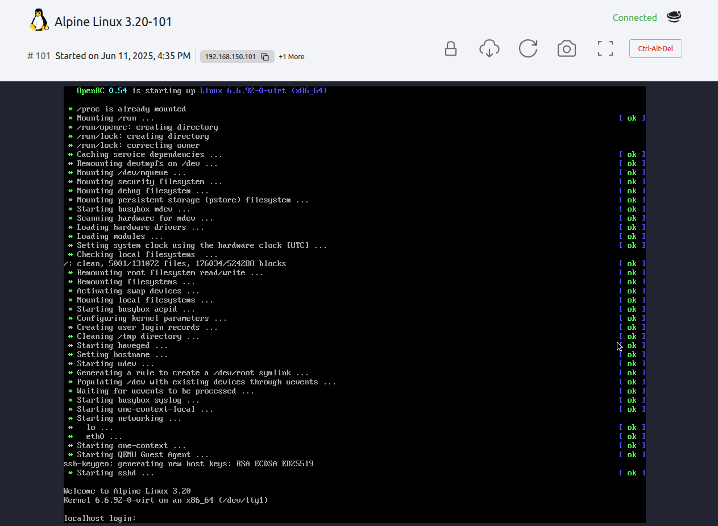The height and width of the screenshot is (526, 718).
Task: Click ok status on the Mounting /run row
Action: click(x=632, y=118)
